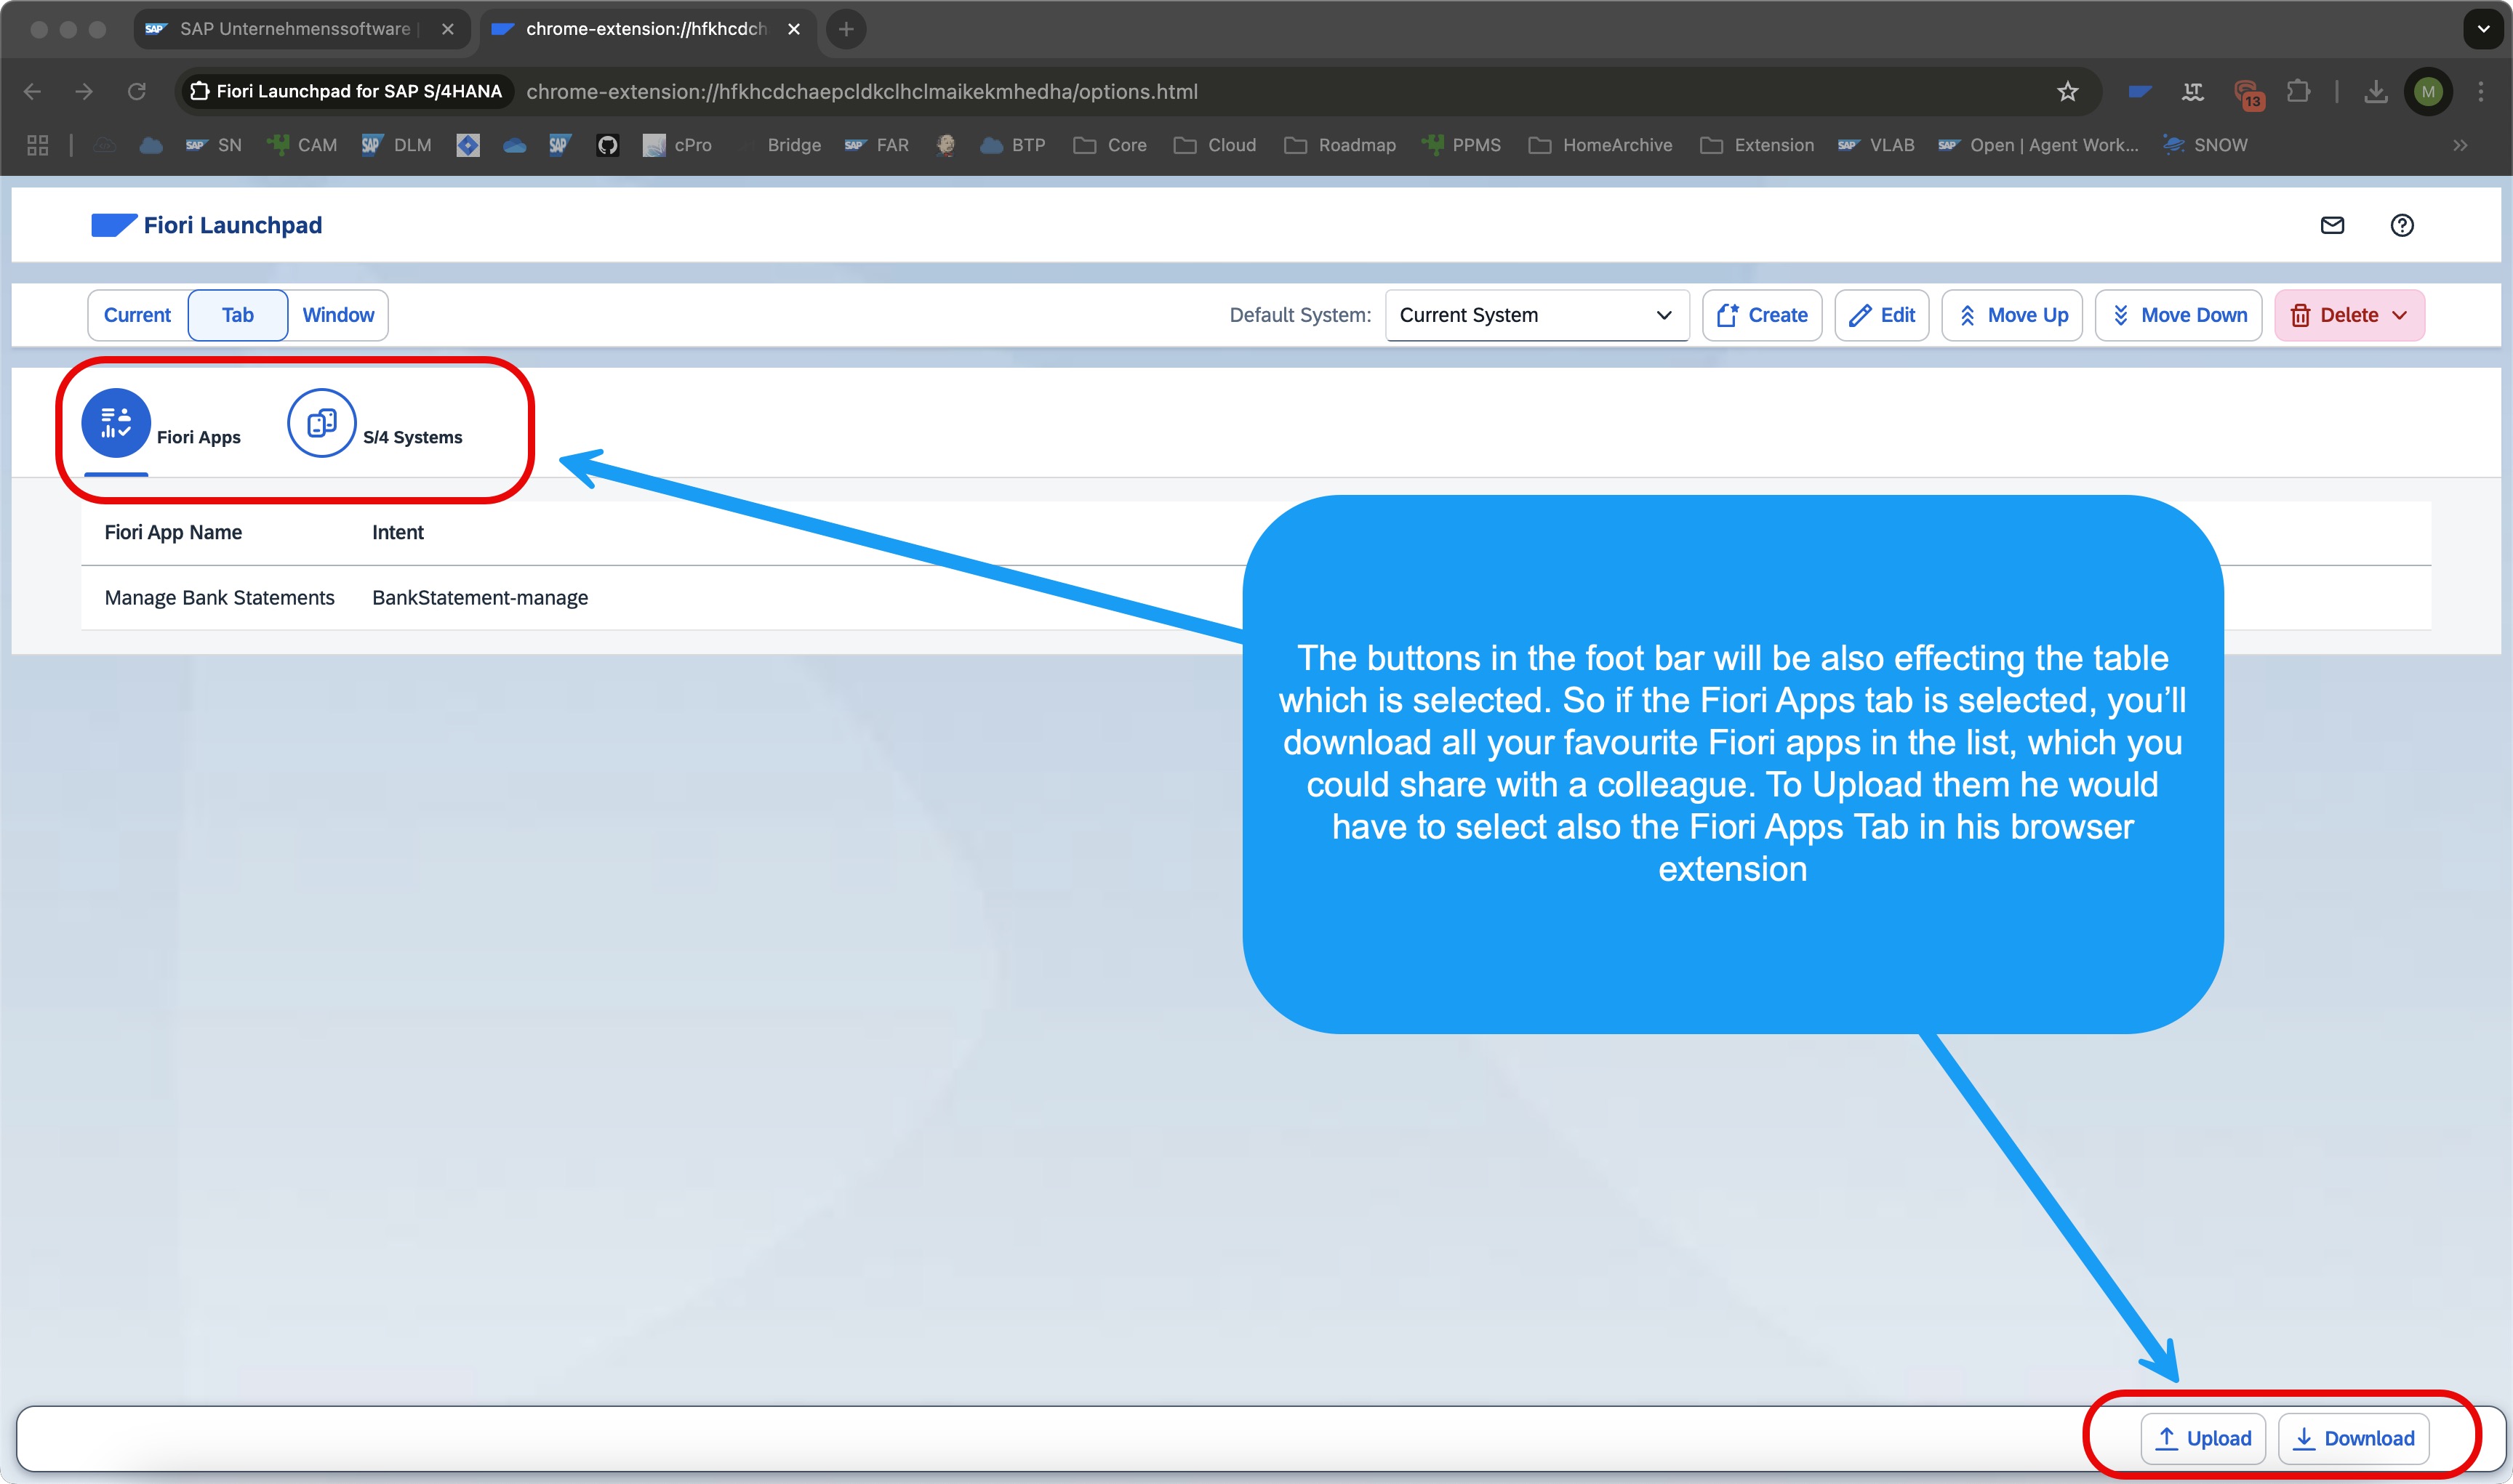Open the Cloud bookmarks folder
The width and height of the screenshot is (2513, 1484).
[x=1214, y=145]
